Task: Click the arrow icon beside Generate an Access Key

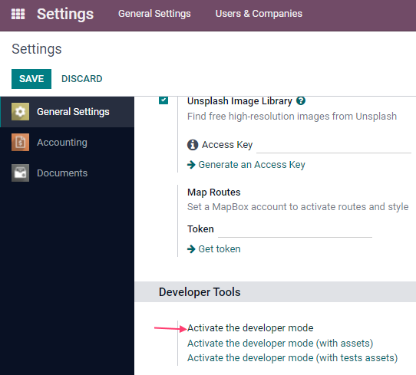Action: (191, 165)
